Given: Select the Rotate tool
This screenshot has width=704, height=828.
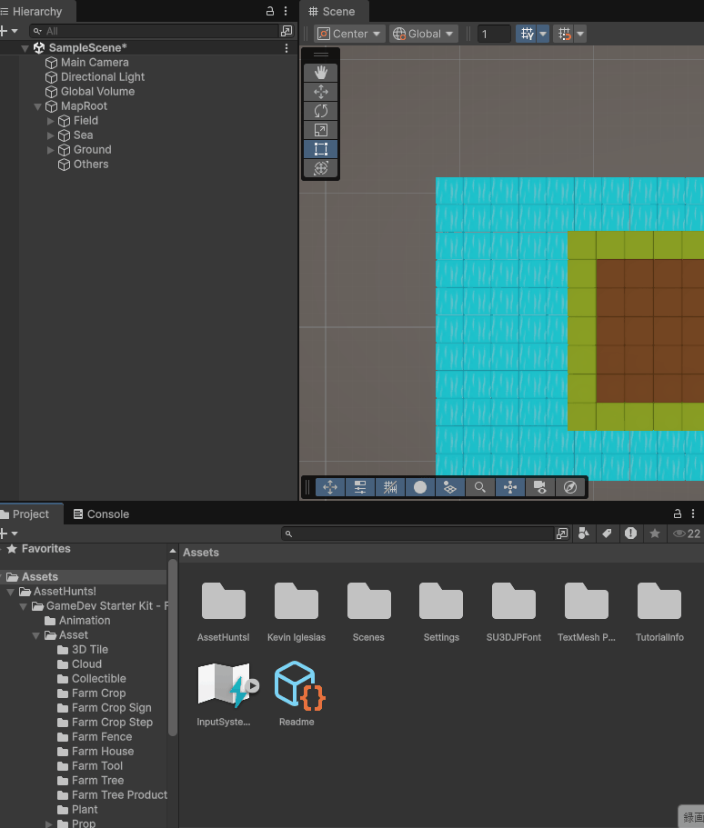Looking at the screenshot, I should point(320,111).
